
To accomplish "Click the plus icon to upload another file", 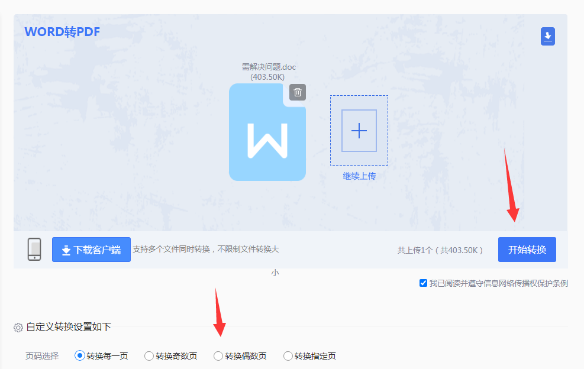I will (359, 131).
